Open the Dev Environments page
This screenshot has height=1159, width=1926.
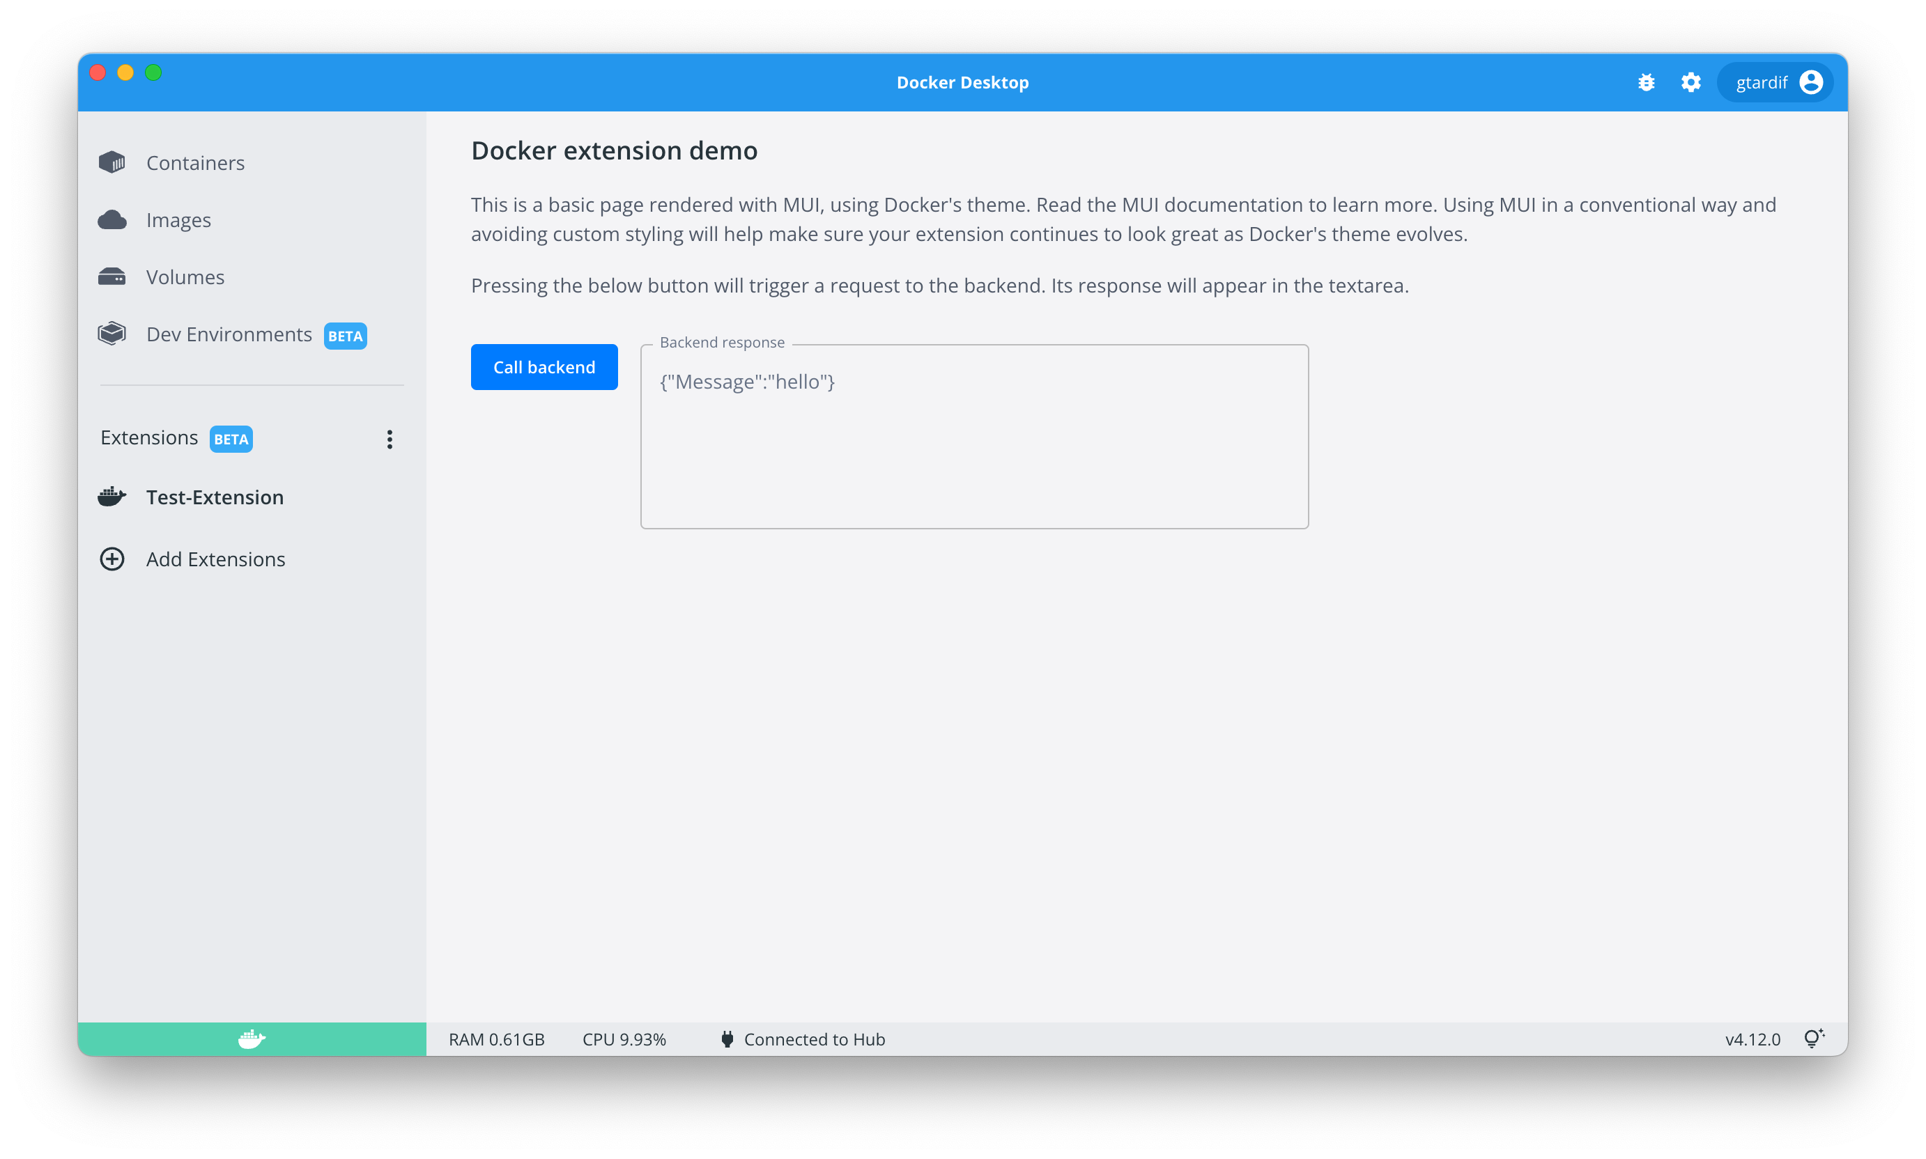(229, 334)
